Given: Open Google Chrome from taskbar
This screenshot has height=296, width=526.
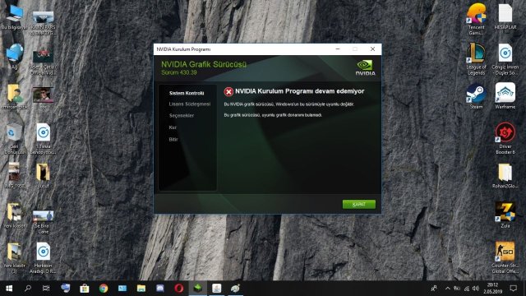Looking at the screenshot, I should tap(104, 289).
